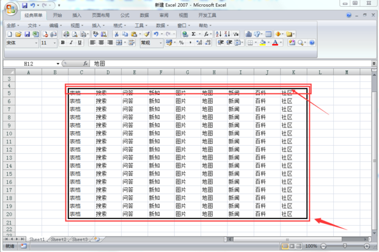379x252 pixels.
Task: Insert table with grid icon
Action: click(268, 34)
